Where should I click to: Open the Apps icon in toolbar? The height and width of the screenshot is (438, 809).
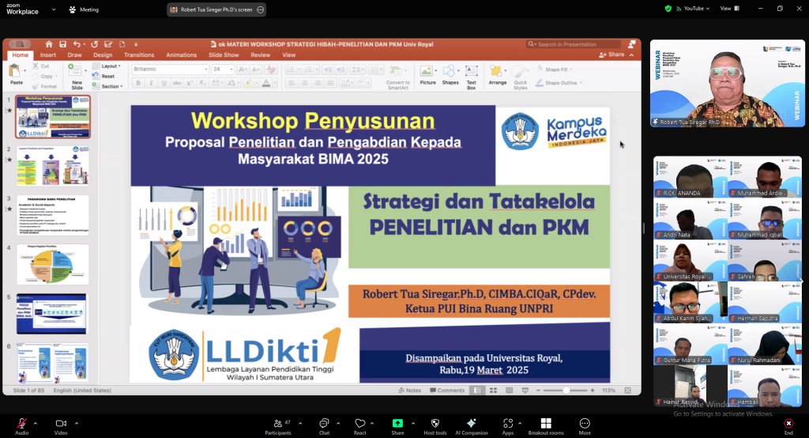pos(508,425)
